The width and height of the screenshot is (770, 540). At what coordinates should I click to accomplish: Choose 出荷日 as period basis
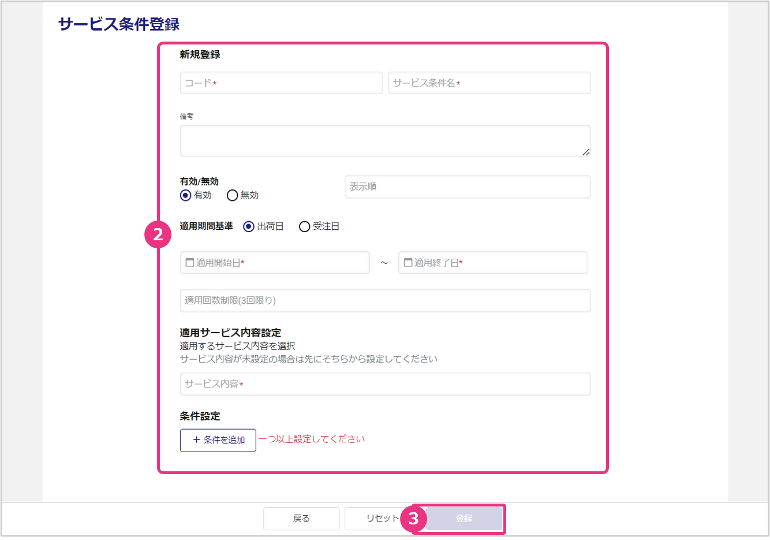click(x=249, y=226)
